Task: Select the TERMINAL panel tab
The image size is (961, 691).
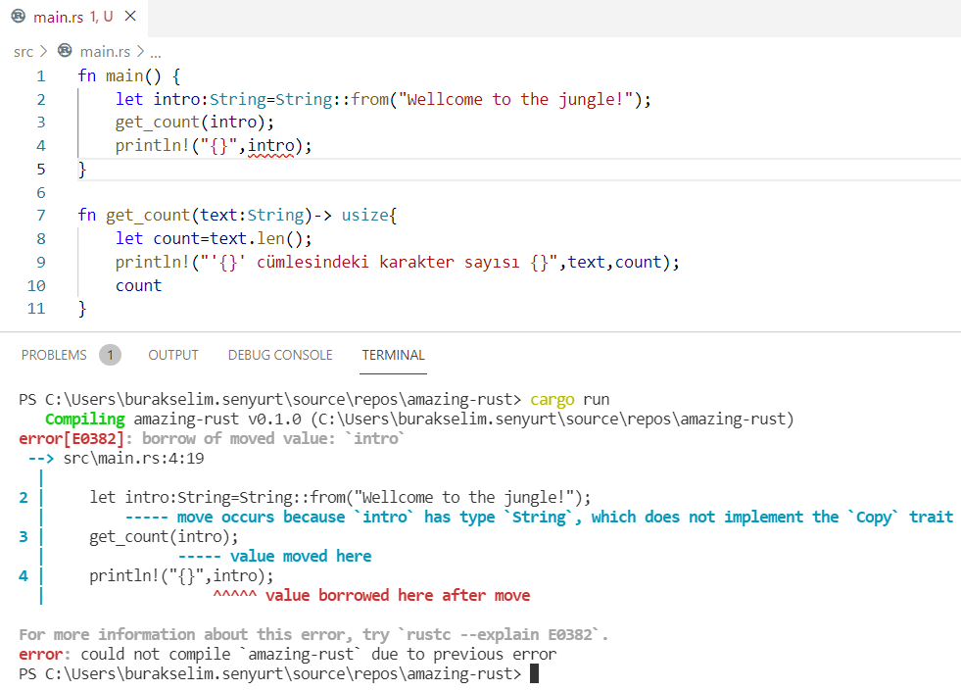Action: coord(393,355)
